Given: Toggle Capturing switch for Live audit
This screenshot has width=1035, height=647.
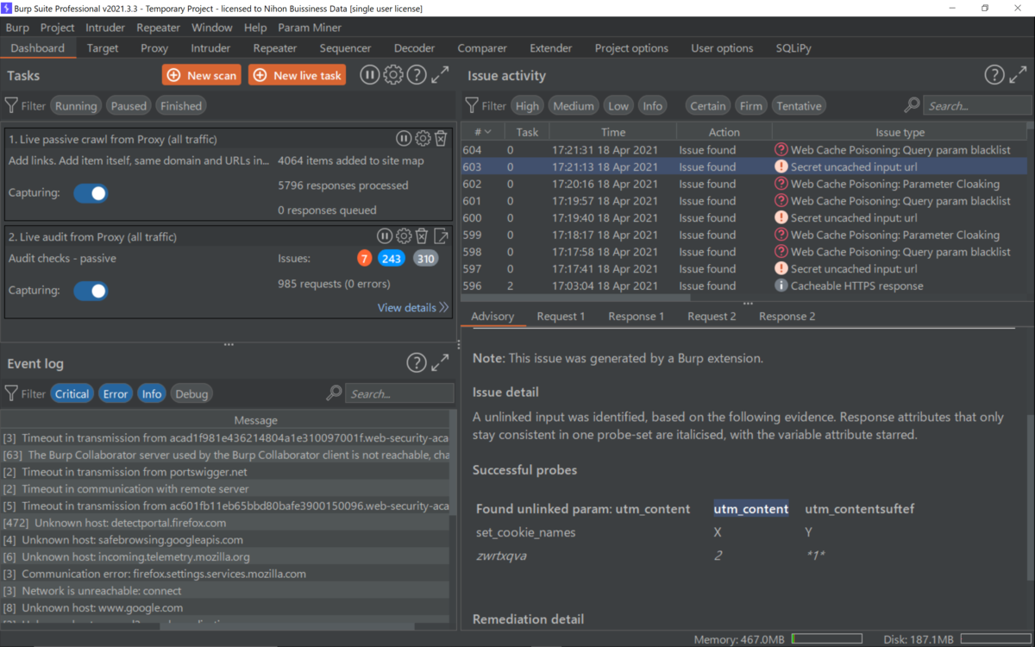Looking at the screenshot, I should [91, 291].
